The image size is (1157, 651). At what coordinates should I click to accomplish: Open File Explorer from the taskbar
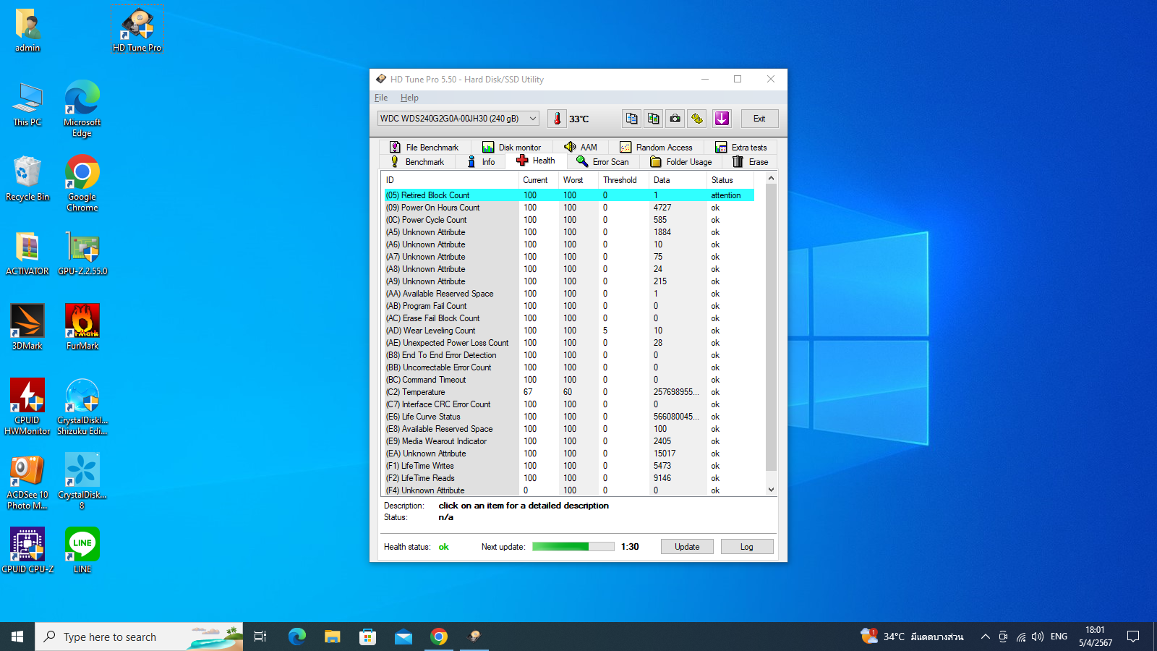click(x=332, y=637)
